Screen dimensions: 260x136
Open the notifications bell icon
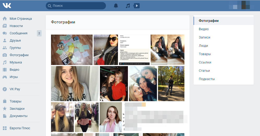116,6
